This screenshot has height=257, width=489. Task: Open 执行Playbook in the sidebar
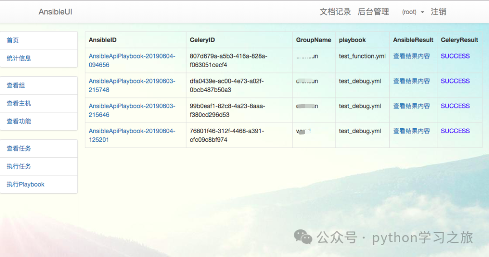(38, 184)
